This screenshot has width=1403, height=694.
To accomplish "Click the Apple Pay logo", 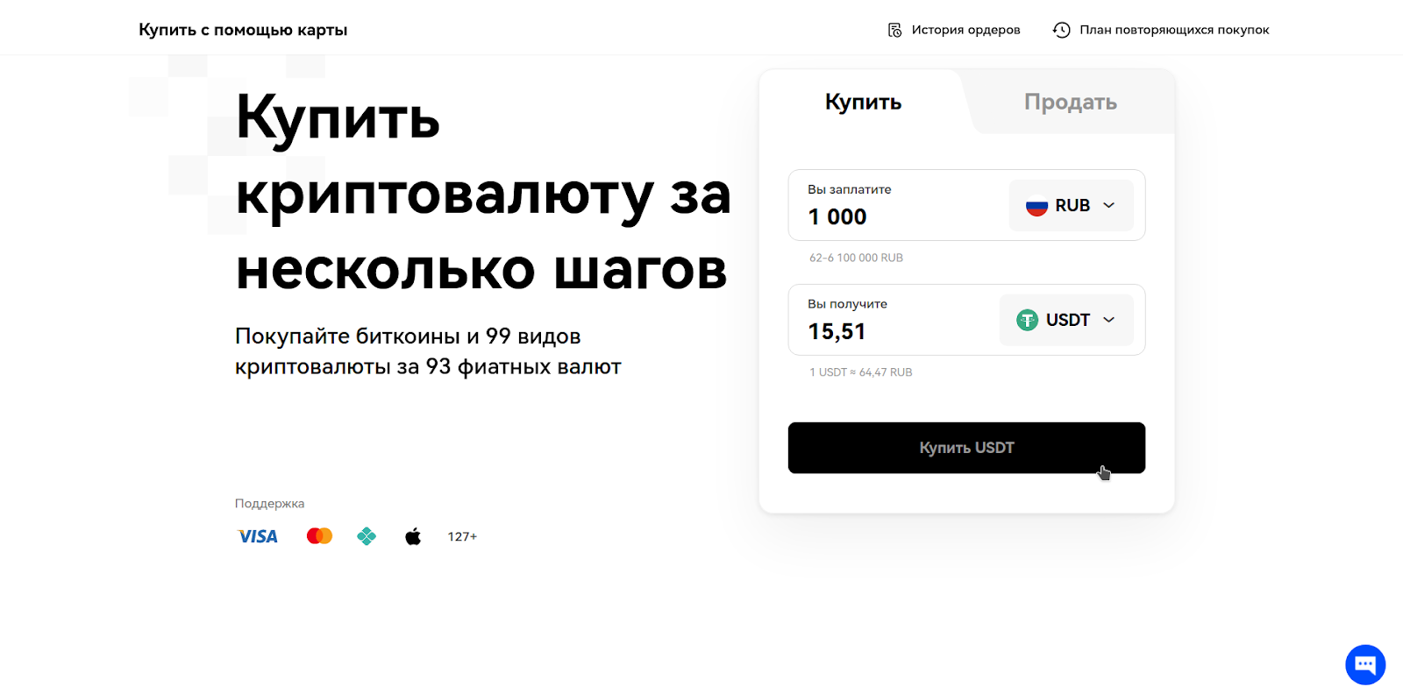I will point(413,536).
